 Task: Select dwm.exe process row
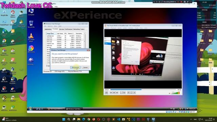[x=65, y=42]
